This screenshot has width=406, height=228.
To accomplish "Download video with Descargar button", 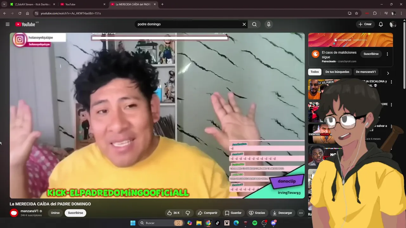I will 282,213.
